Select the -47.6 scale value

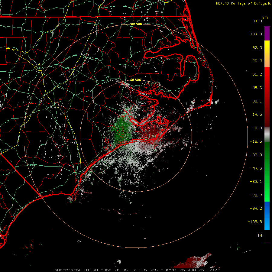(x=256, y=168)
